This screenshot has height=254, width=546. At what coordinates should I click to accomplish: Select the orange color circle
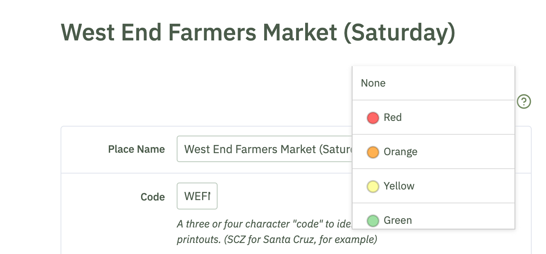(x=373, y=152)
